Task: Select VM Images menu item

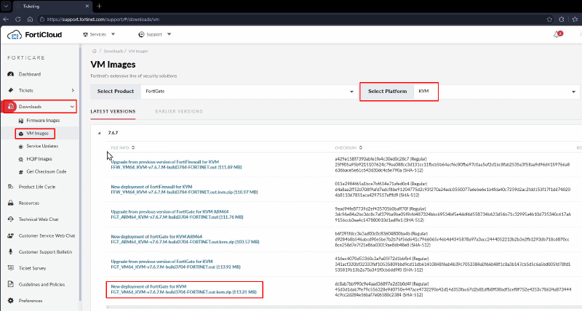Action: coord(38,134)
